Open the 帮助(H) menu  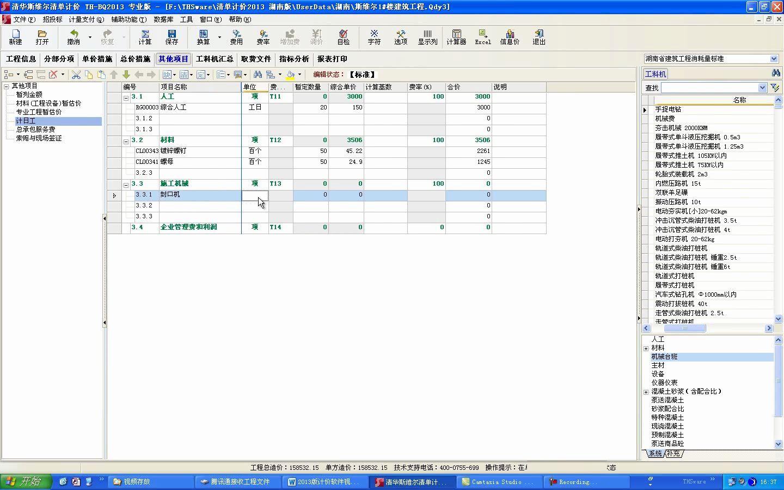pos(240,19)
